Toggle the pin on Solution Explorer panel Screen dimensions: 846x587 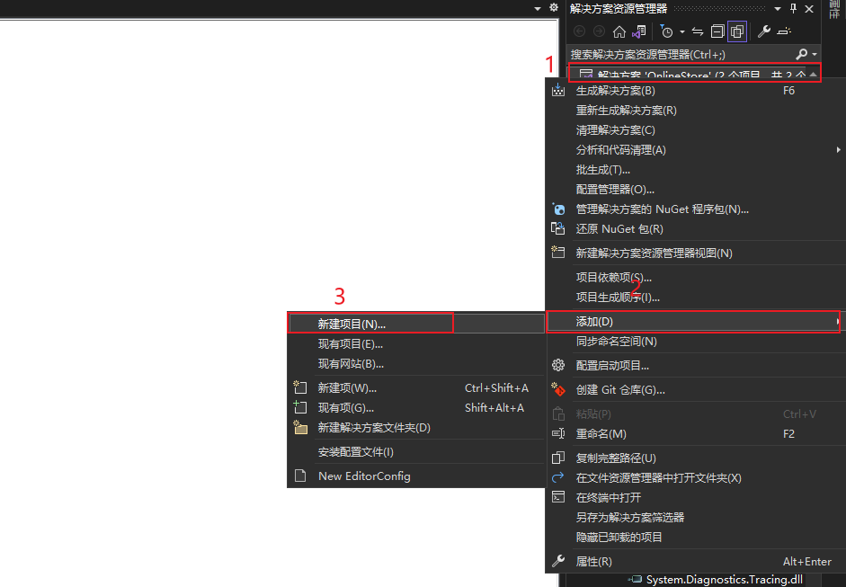(793, 8)
